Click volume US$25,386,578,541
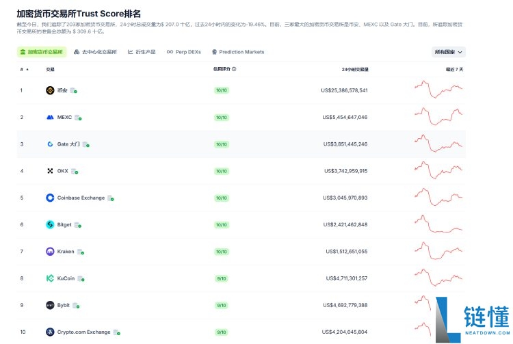Viewport: 513px width, 344px height. point(344,90)
